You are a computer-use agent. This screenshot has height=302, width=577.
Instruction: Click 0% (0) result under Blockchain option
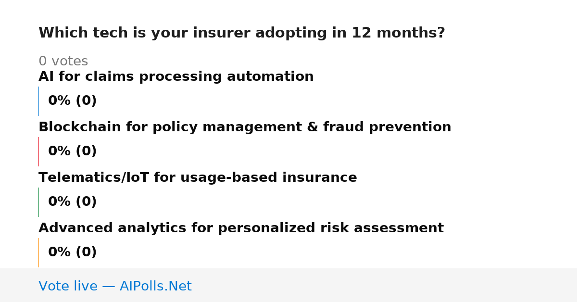[72, 151]
